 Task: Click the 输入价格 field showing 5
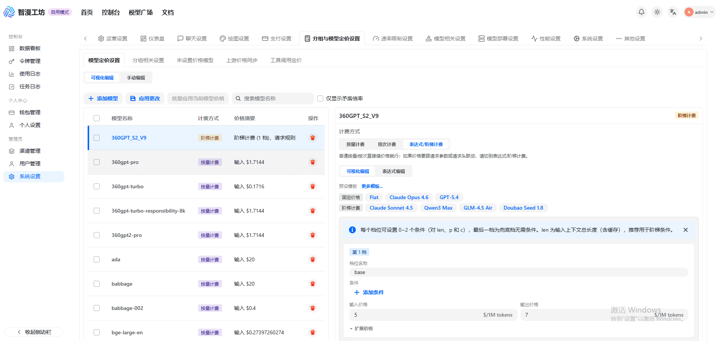tap(433, 315)
